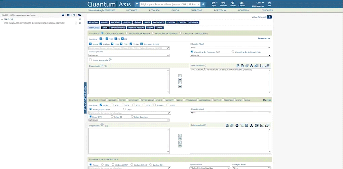Select Setor Quantum radio button
The height and width of the screenshot is (169, 343).
pyautogui.click(x=132, y=117)
